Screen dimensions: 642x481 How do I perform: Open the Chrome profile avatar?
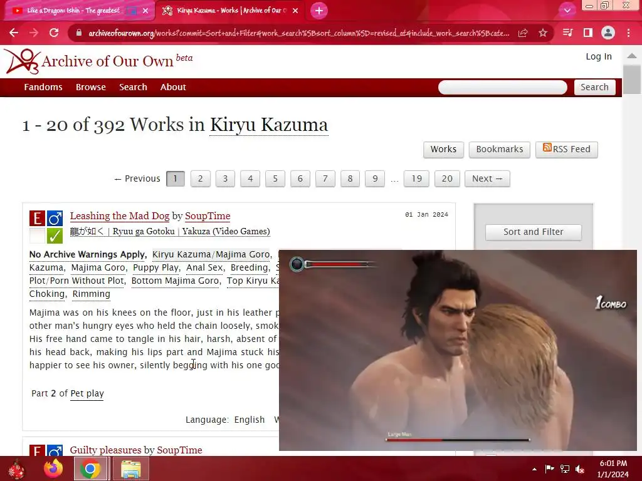coord(608,33)
